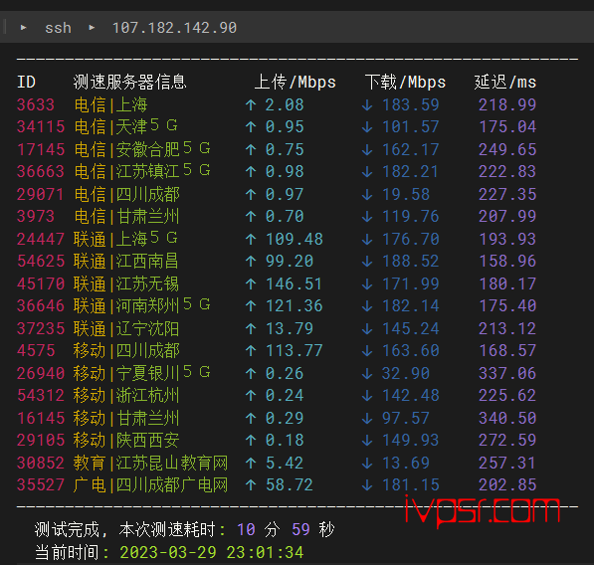Select 移动|浙江杭州 server entry

pos(126,395)
